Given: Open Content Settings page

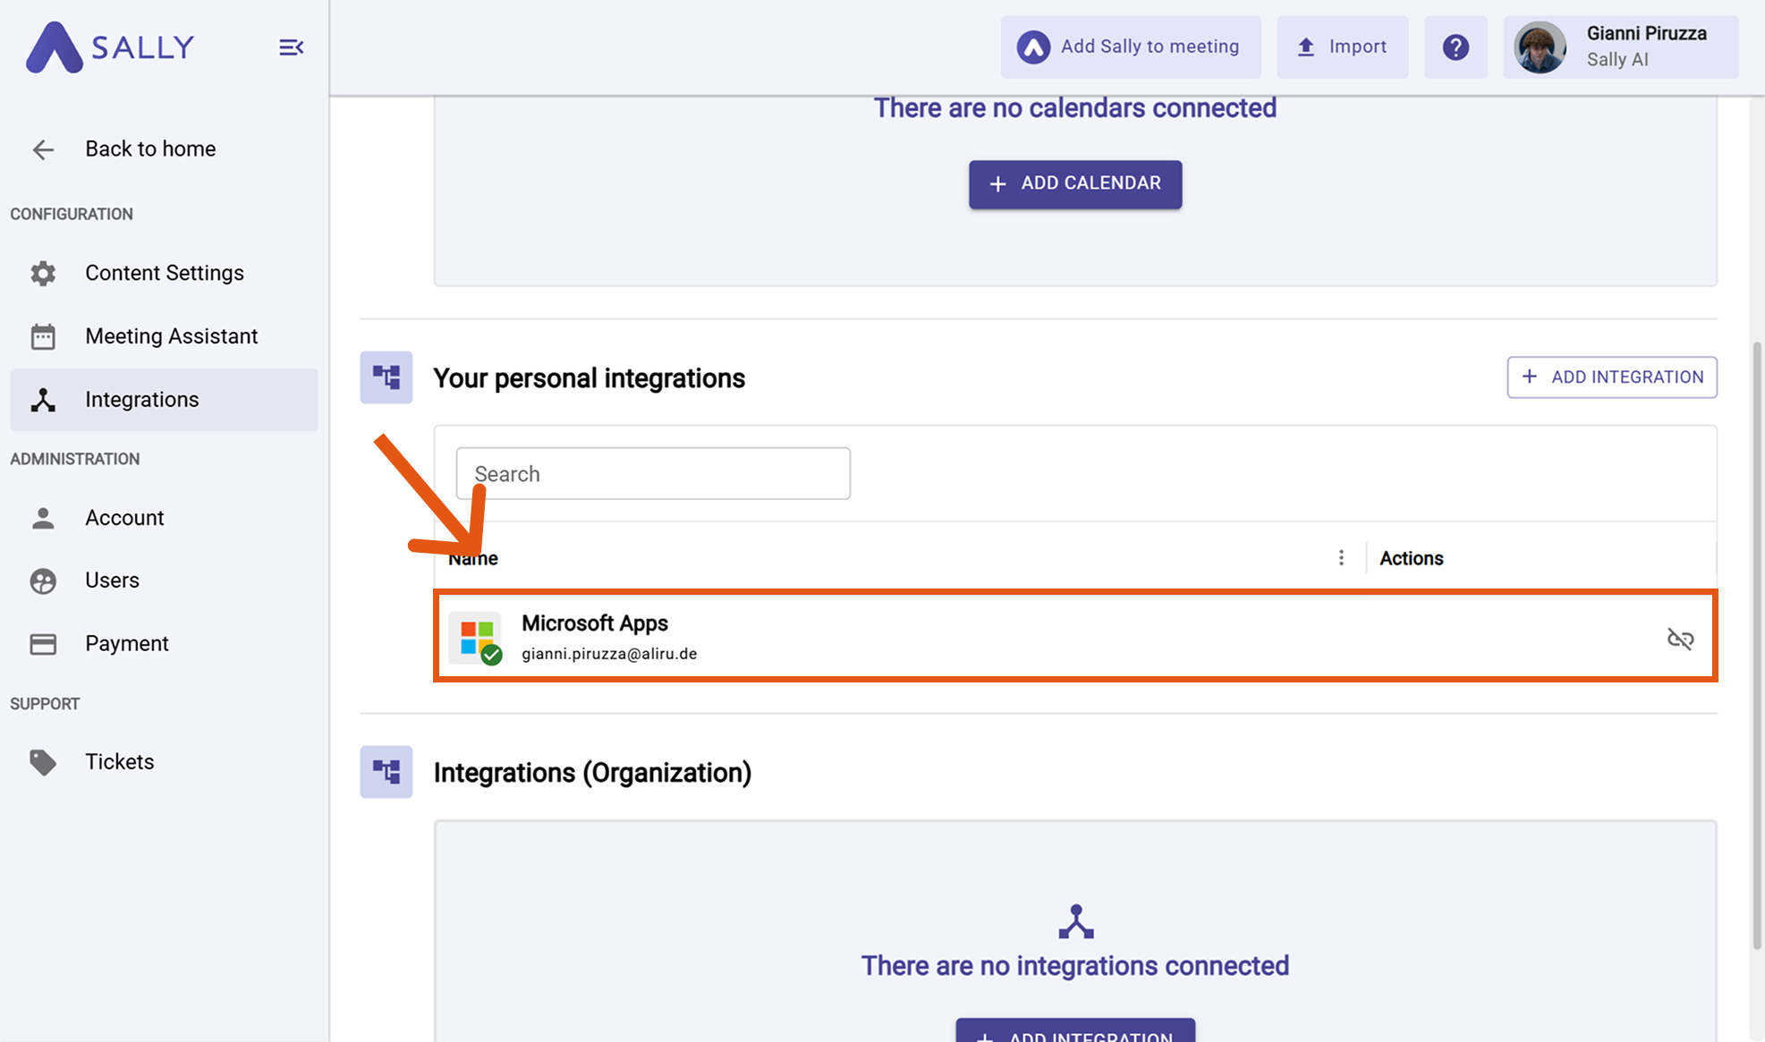Looking at the screenshot, I should point(165,273).
